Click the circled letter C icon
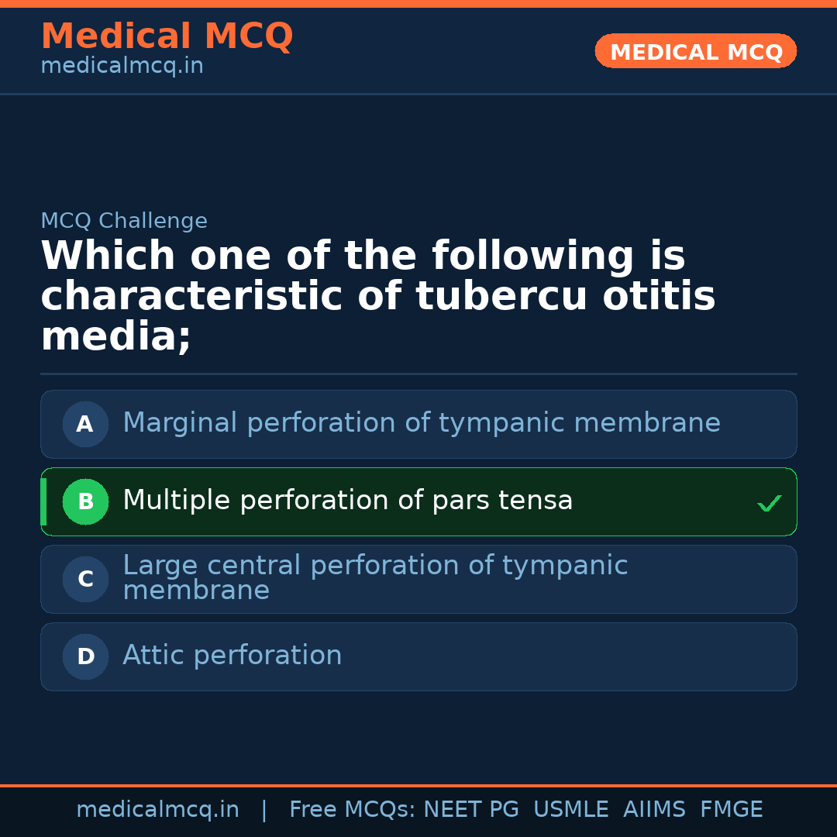 [85, 579]
